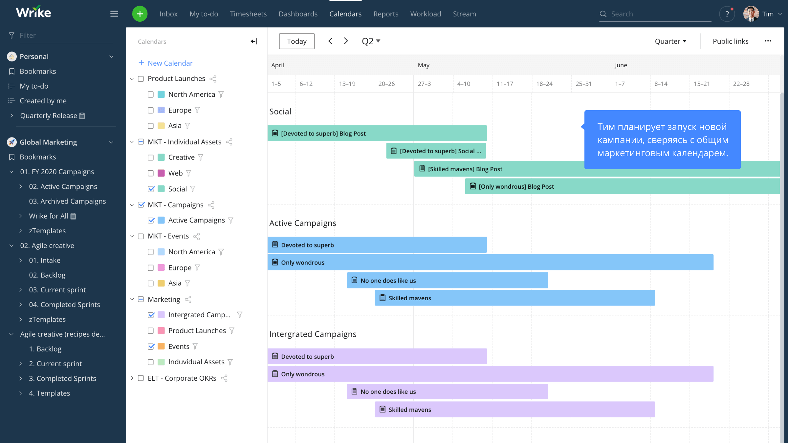Click share icon next to MKT - Events
Viewport: 788px width, 443px height.
[x=197, y=236]
